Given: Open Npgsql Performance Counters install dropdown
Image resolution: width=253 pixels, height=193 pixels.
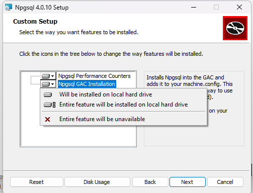Looking at the screenshot, I should coord(48,76).
